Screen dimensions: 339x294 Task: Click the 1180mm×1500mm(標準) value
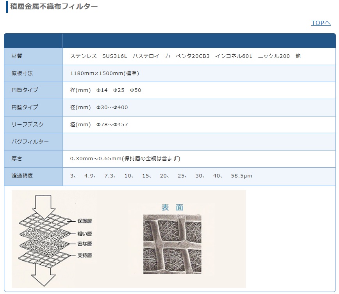point(104,73)
